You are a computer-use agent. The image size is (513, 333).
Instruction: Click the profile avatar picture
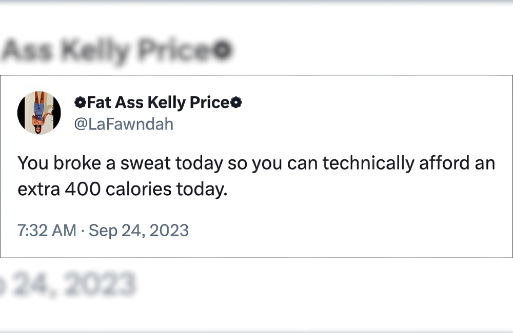pyautogui.click(x=39, y=113)
